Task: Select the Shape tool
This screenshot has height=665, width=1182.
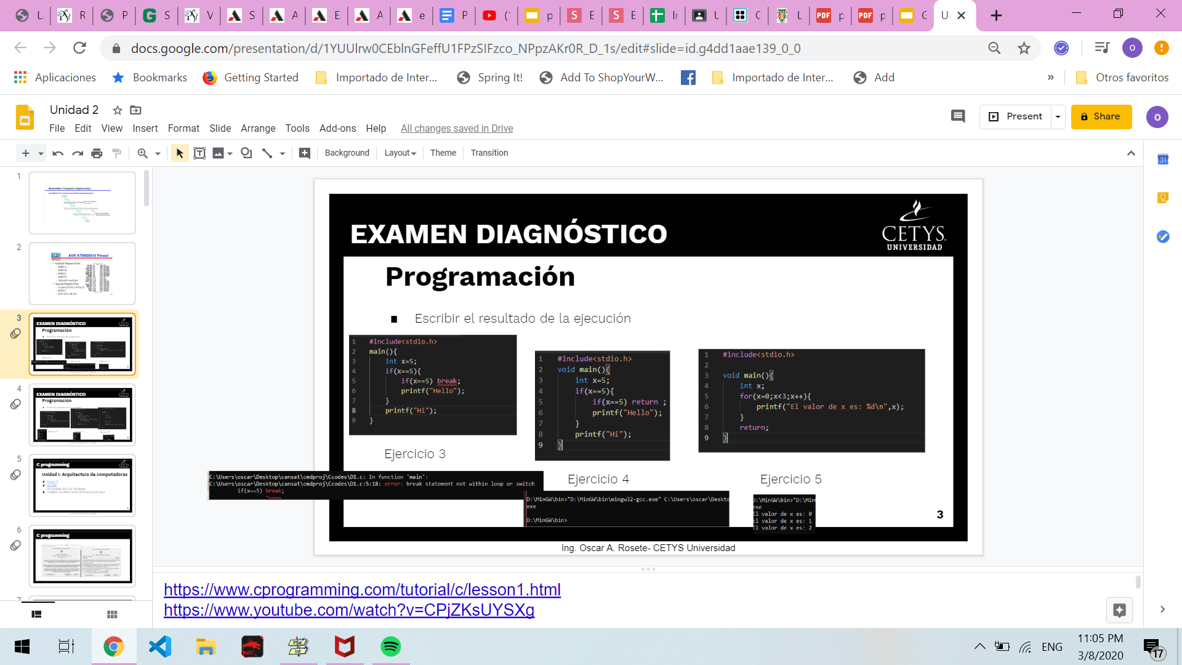Action: pyautogui.click(x=246, y=153)
